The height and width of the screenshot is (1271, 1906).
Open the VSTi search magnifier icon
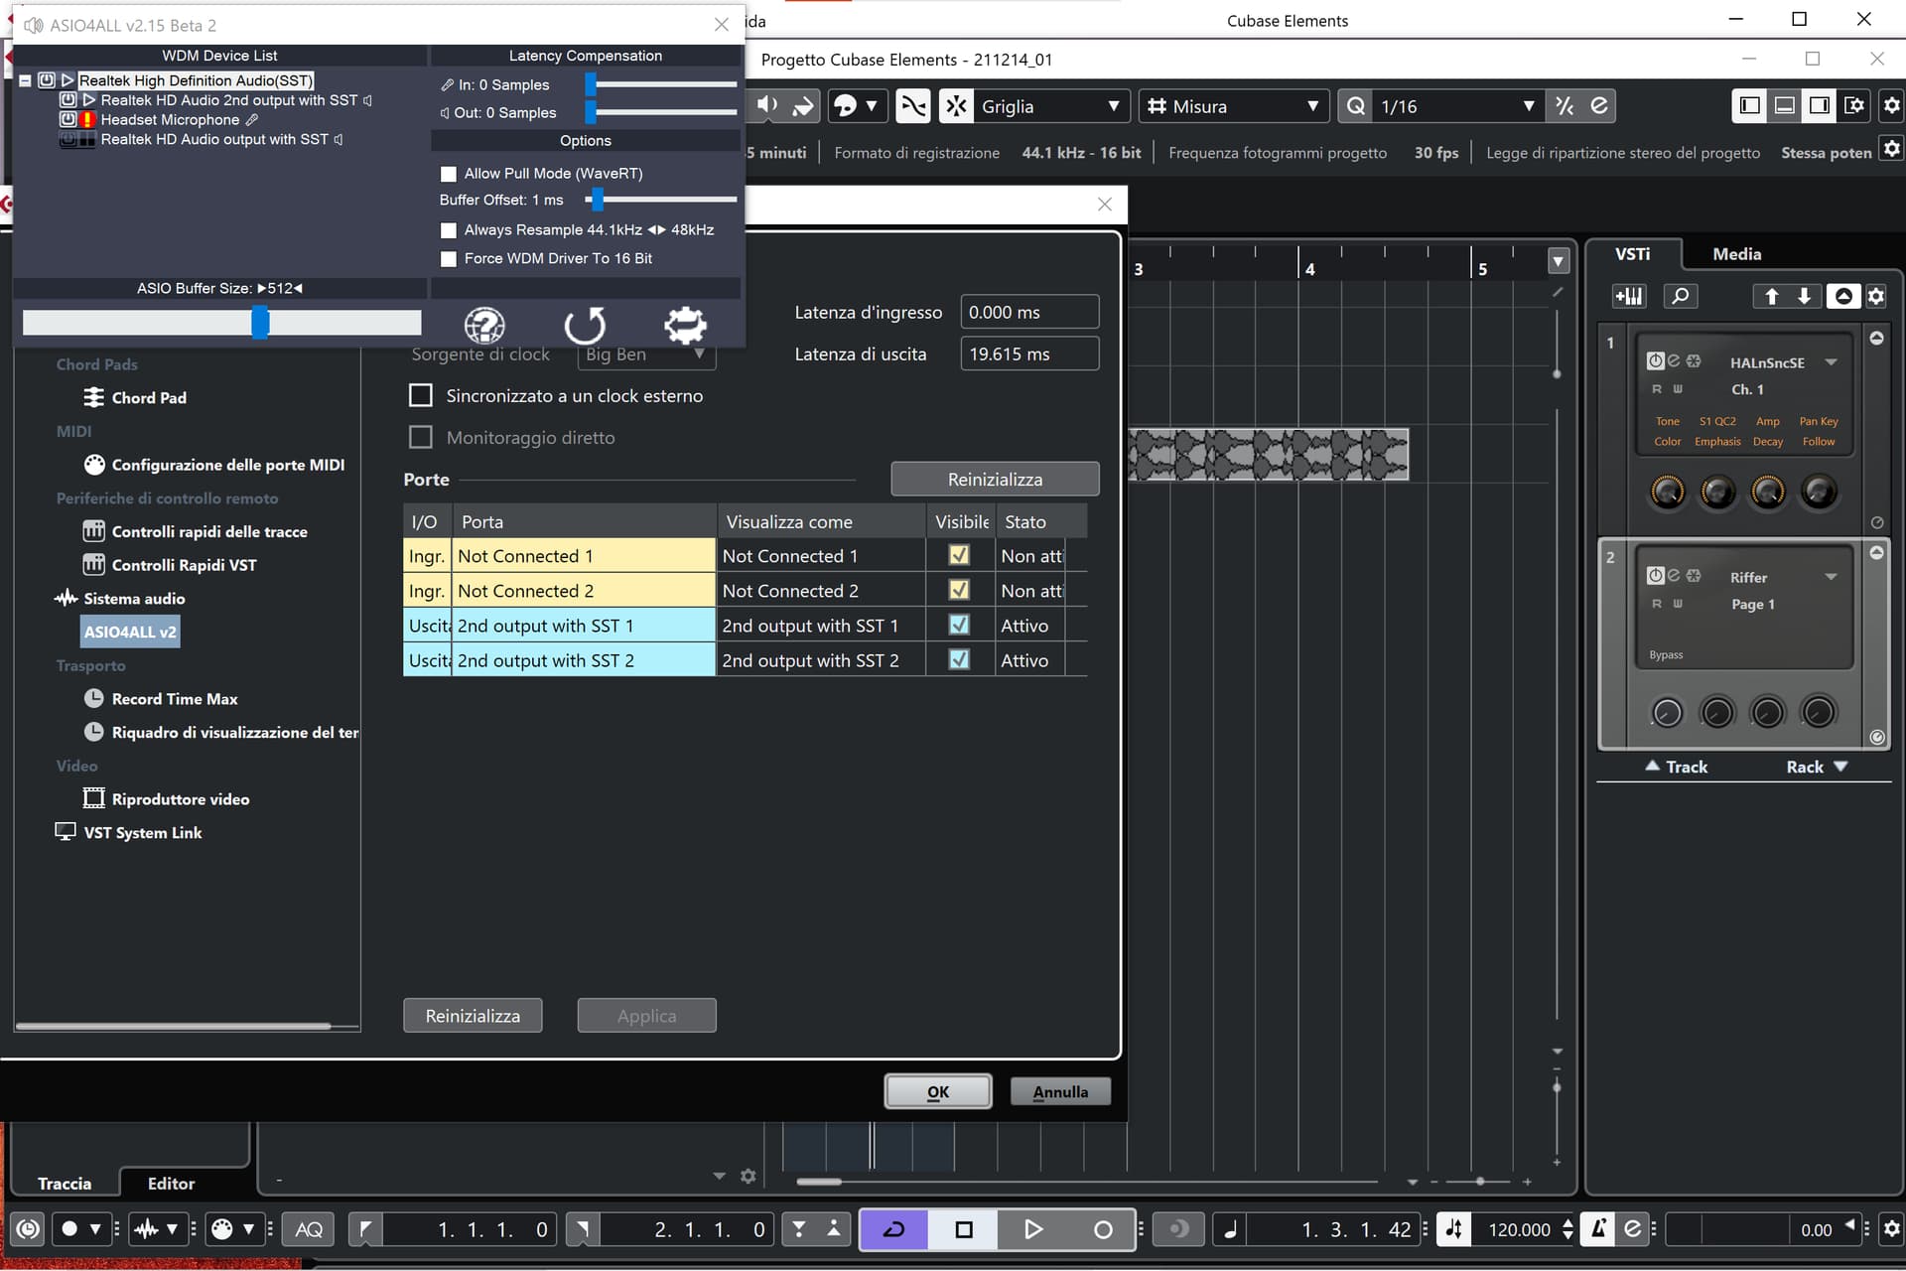pos(1680,296)
